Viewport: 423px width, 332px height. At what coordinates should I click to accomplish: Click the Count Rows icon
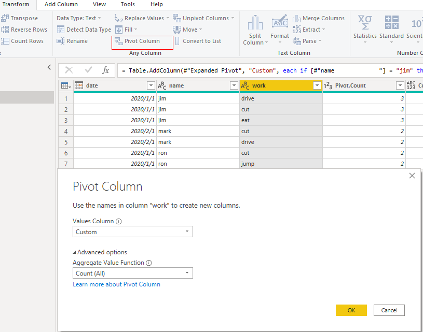tap(5, 41)
